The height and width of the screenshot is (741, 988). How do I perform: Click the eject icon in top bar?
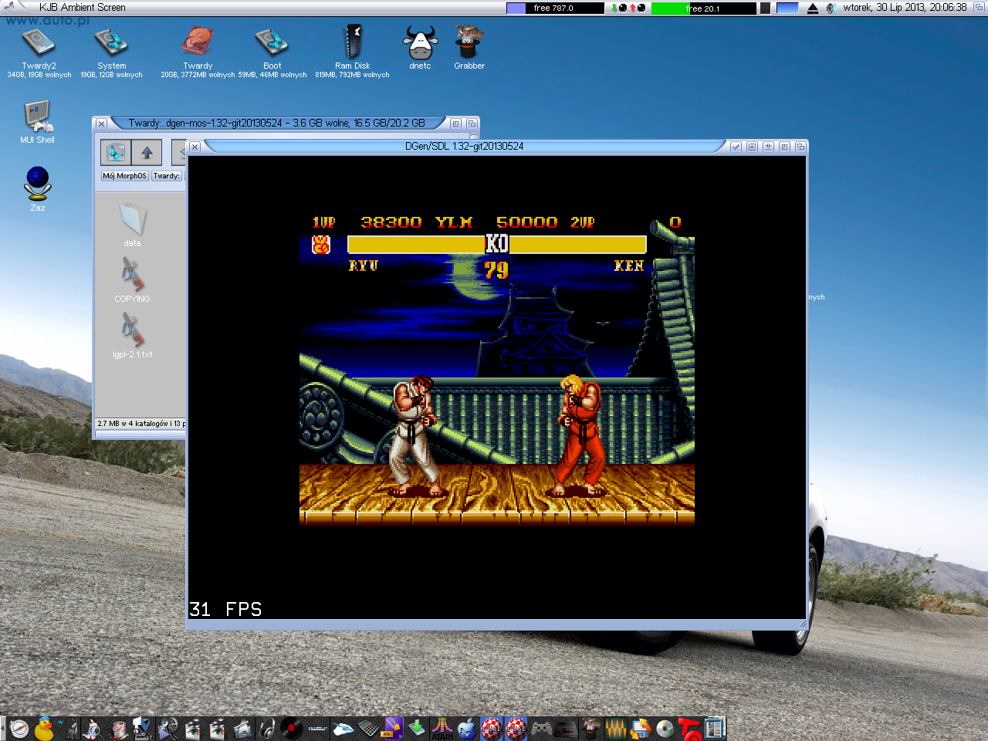coord(813,8)
